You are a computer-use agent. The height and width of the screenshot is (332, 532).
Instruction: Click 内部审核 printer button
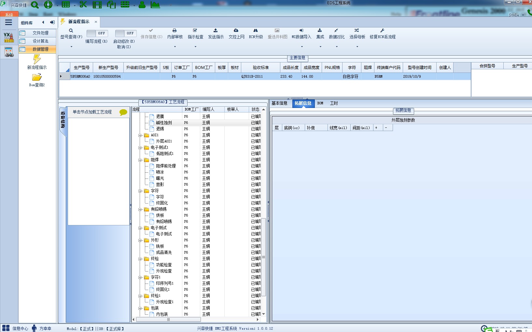pos(175,34)
